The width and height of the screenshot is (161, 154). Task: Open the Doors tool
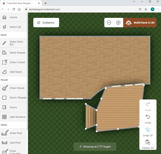tap(13, 107)
